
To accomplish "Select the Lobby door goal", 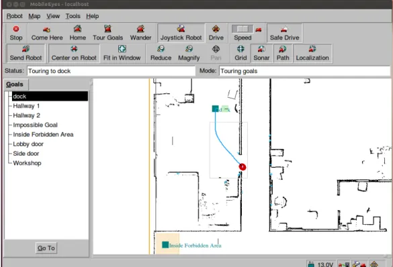I will tap(28, 144).
